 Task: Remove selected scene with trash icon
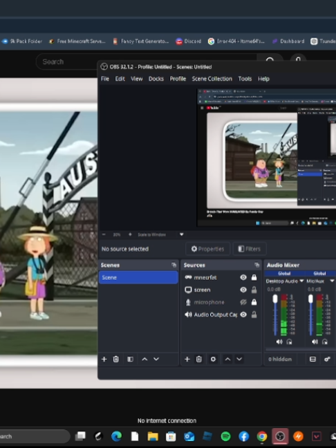click(115, 359)
